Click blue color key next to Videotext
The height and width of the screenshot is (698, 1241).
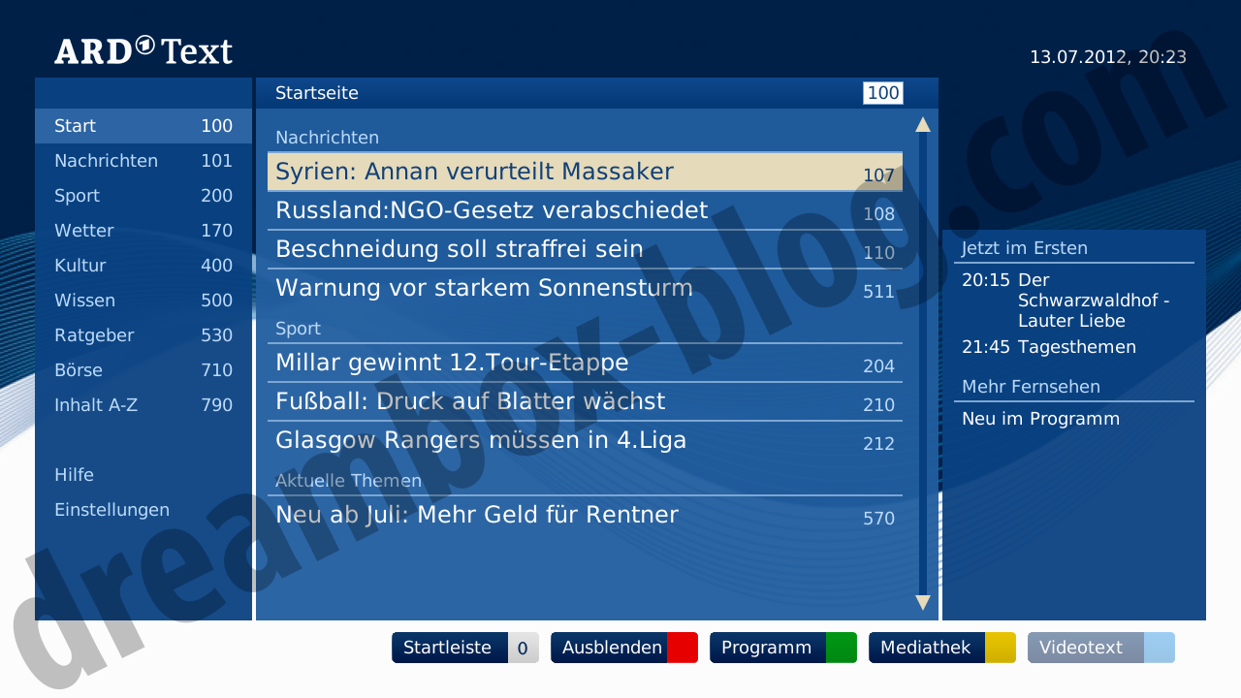pyautogui.click(x=1160, y=648)
